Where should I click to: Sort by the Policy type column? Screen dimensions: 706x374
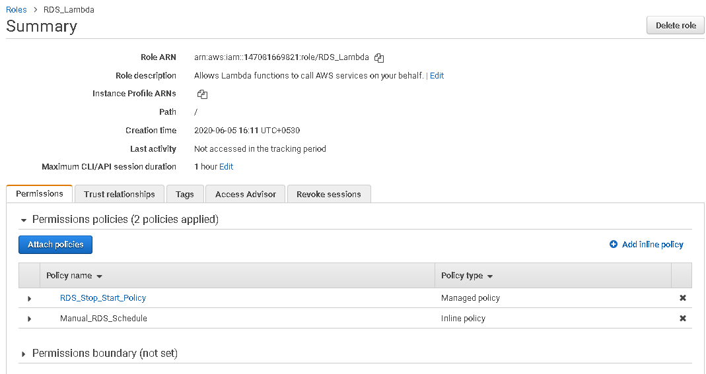(x=468, y=276)
